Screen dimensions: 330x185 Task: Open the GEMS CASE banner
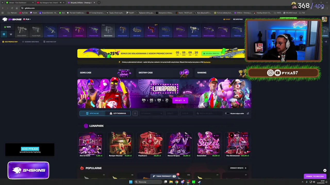106,73
